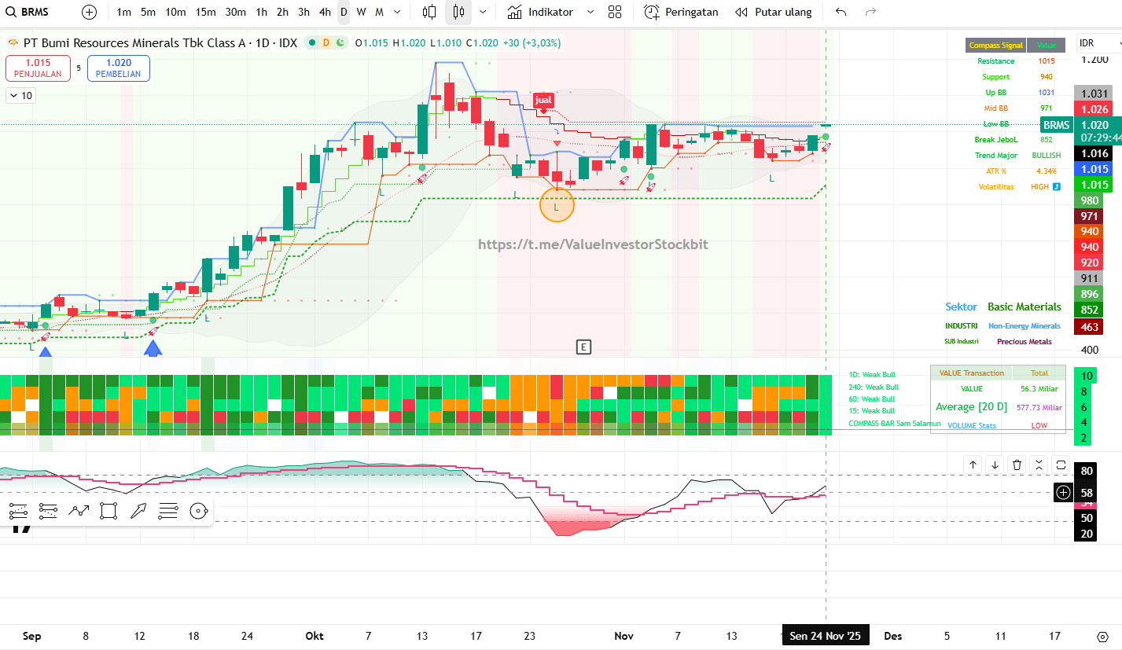Click the red jual signal label

tap(543, 100)
